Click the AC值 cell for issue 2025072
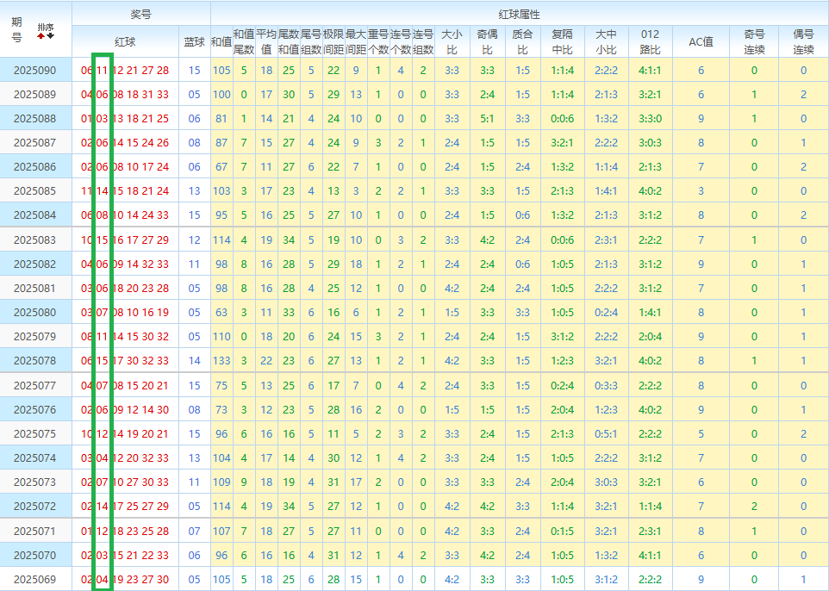The width and height of the screenshot is (829, 591). (x=701, y=507)
